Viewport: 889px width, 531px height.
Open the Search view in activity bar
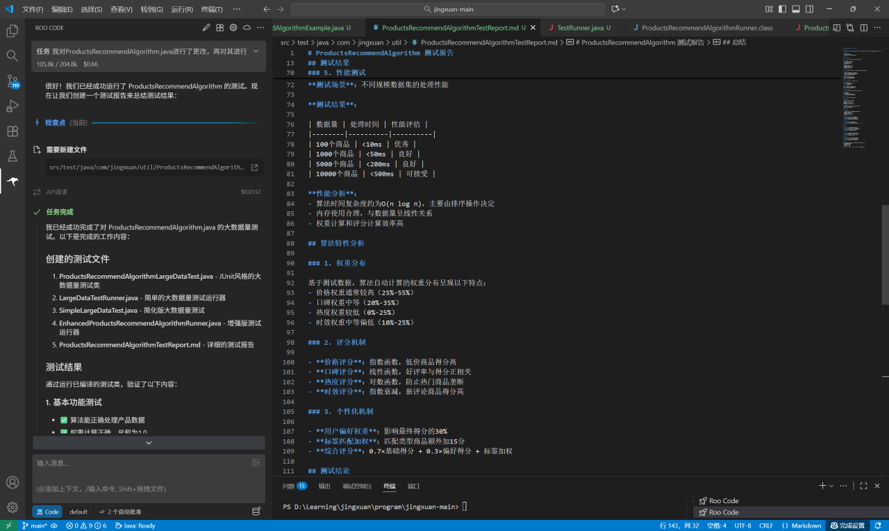pos(12,56)
